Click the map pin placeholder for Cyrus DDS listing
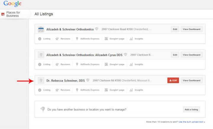This screenshot has height=129, width=213. pyautogui.click(x=41, y=55)
